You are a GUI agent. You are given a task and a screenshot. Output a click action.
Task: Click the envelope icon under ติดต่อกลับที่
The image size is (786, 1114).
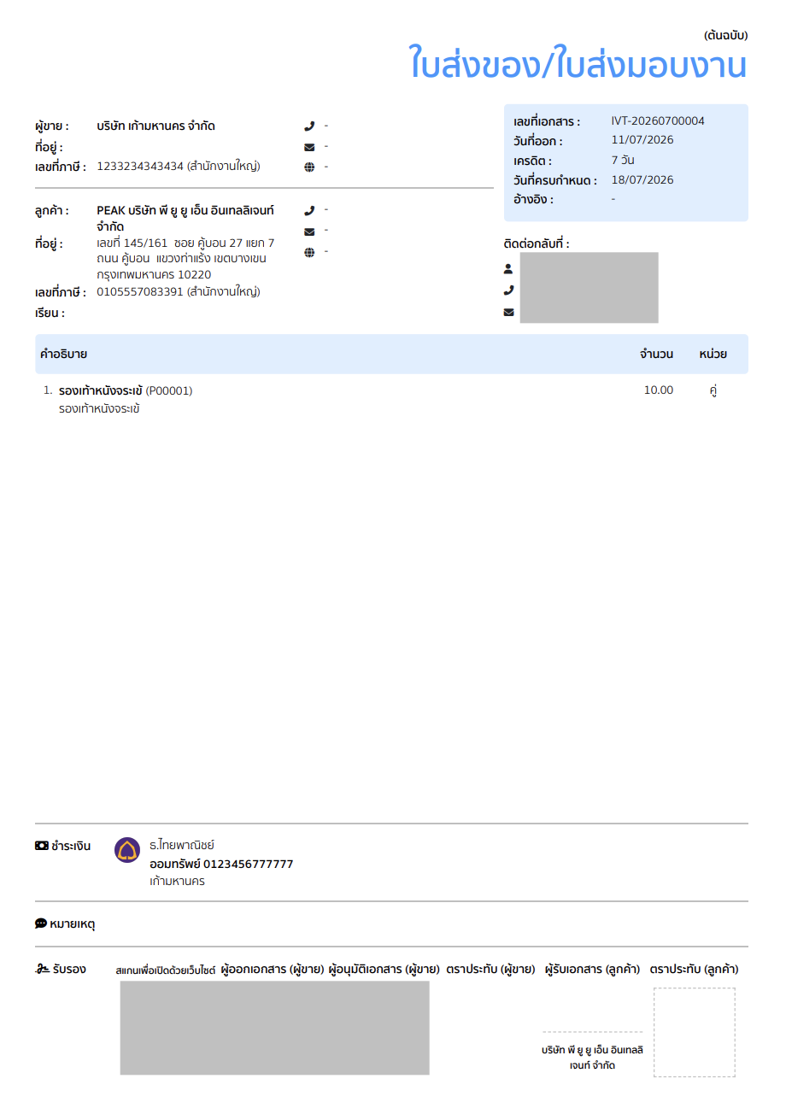[x=508, y=313]
